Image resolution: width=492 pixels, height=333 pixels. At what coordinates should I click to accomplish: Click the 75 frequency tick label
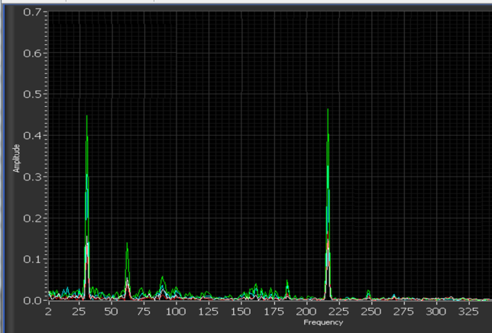[x=144, y=312]
